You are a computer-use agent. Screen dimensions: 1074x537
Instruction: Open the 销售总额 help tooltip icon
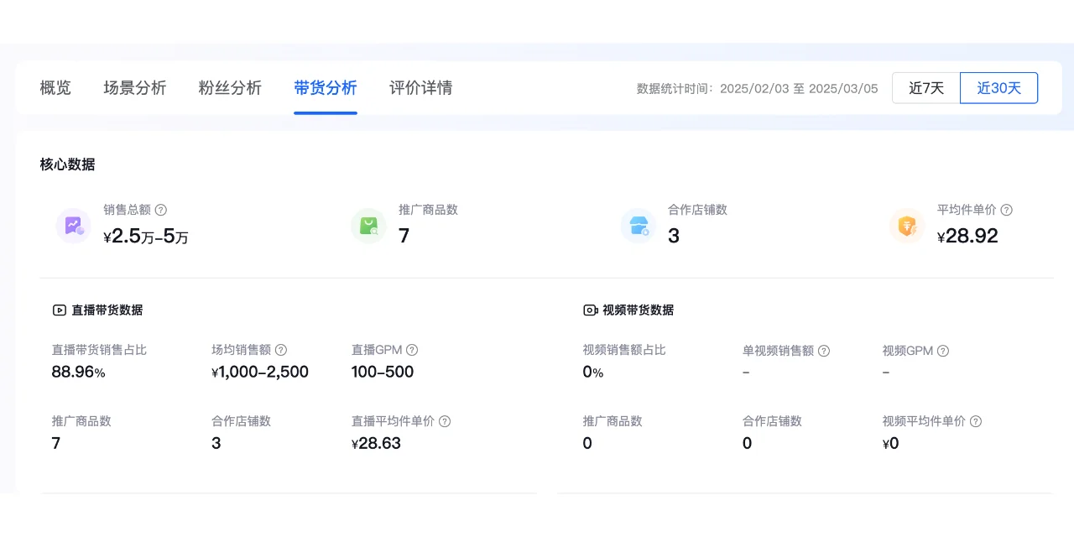click(x=161, y=210)
